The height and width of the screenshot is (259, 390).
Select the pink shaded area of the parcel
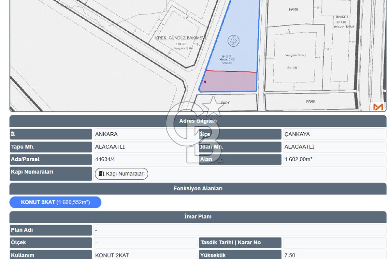coord(230,82)
